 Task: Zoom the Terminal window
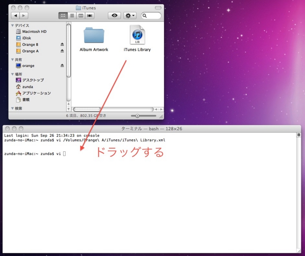pos(21,129)
